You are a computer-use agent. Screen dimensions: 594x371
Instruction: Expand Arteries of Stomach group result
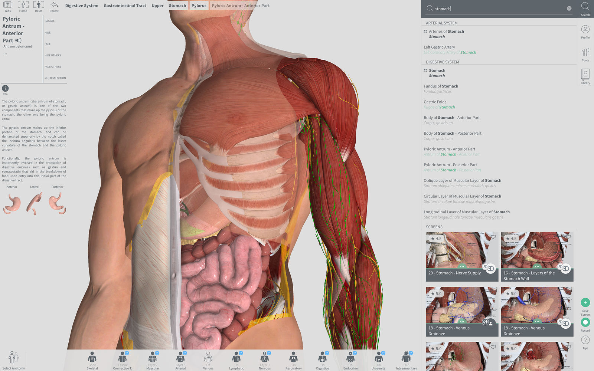[425, 32]
